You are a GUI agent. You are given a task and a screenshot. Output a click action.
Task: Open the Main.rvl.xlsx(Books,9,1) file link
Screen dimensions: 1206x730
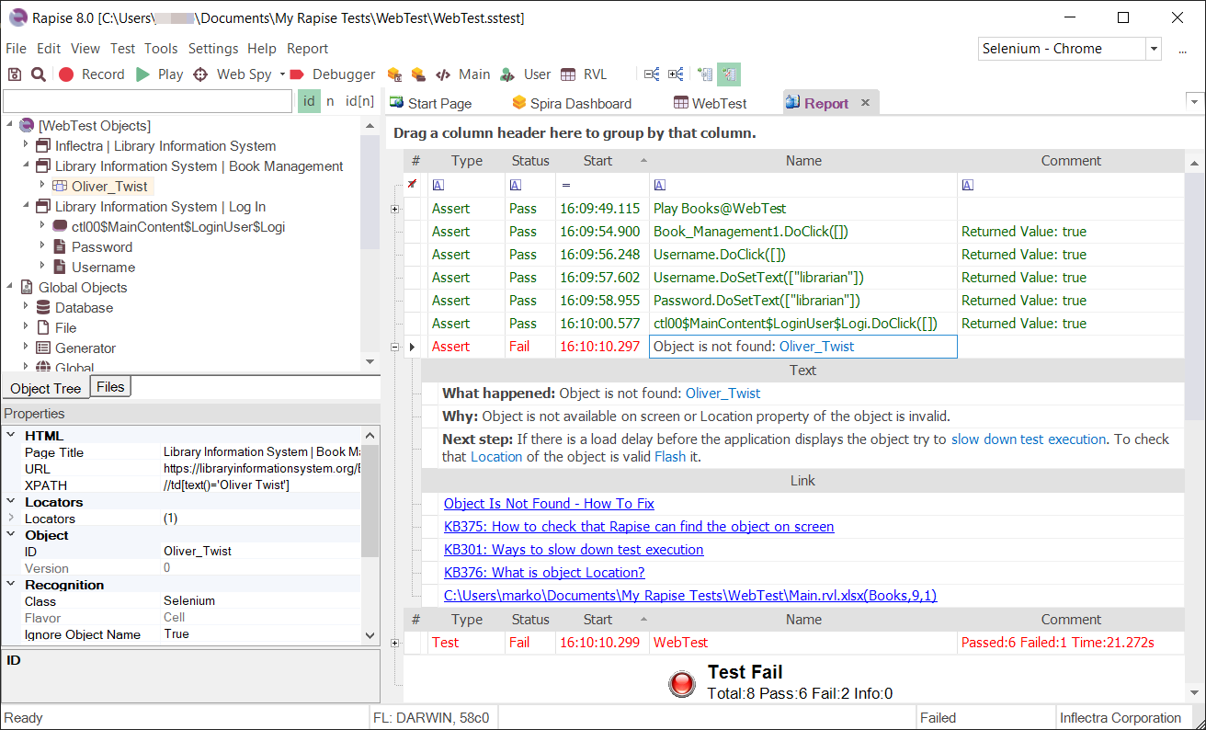690,596
